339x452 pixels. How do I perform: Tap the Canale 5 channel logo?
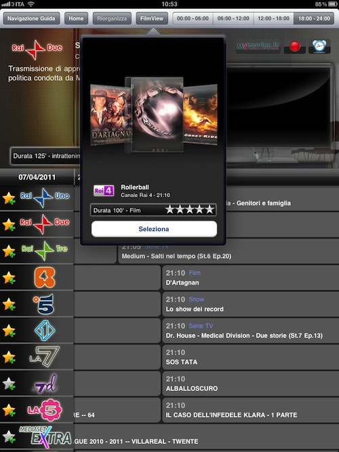[x=44, y=304]
